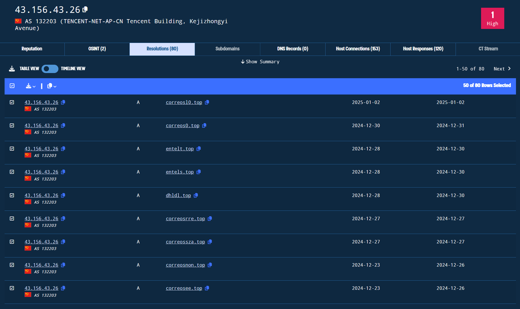Open the Subdomains tab
The width and height of the screenshot is (520, 309).
227,49
